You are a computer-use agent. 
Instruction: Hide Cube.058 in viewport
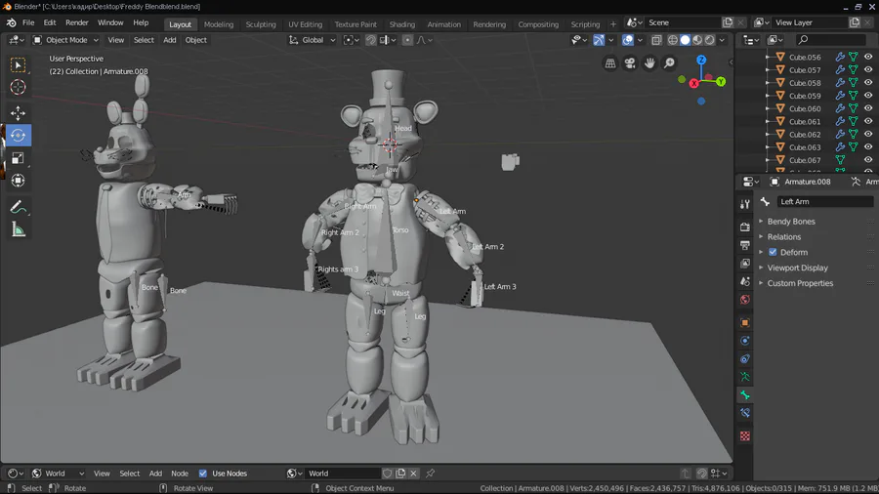(x=868, y=82)
